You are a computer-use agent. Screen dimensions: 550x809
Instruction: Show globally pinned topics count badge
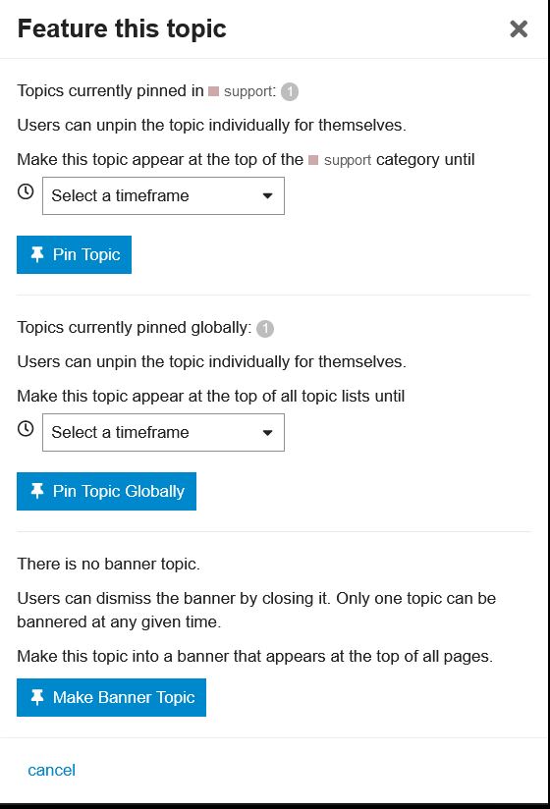pos(265,329)
